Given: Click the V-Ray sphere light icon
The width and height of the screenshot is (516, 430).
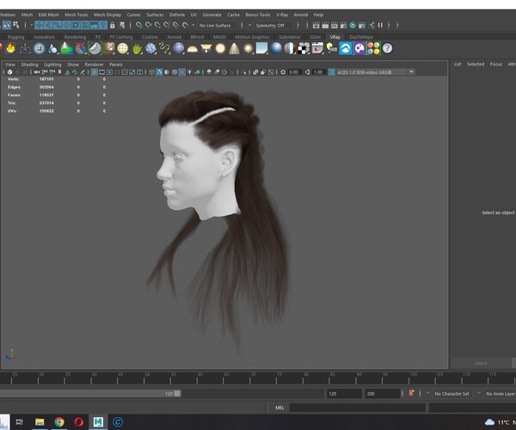Looking at the screenshot, I should click(x=220, y=48).
